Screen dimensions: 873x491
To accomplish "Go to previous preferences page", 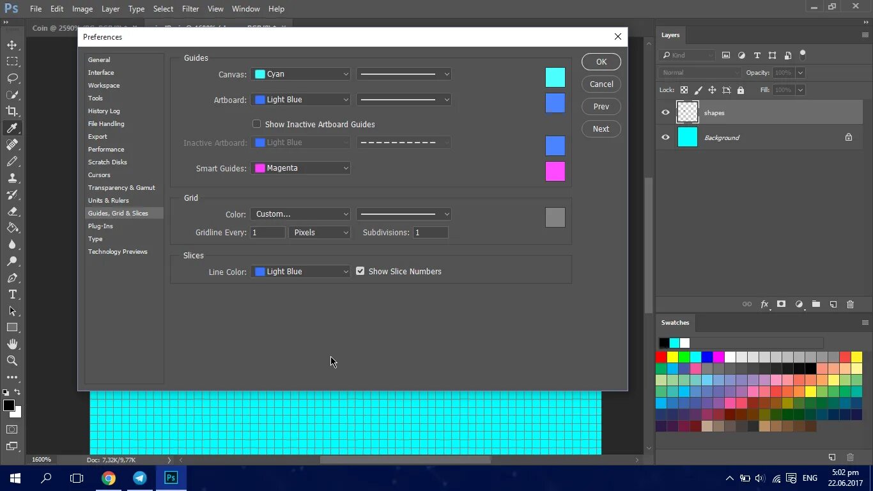I will (601, 107).
